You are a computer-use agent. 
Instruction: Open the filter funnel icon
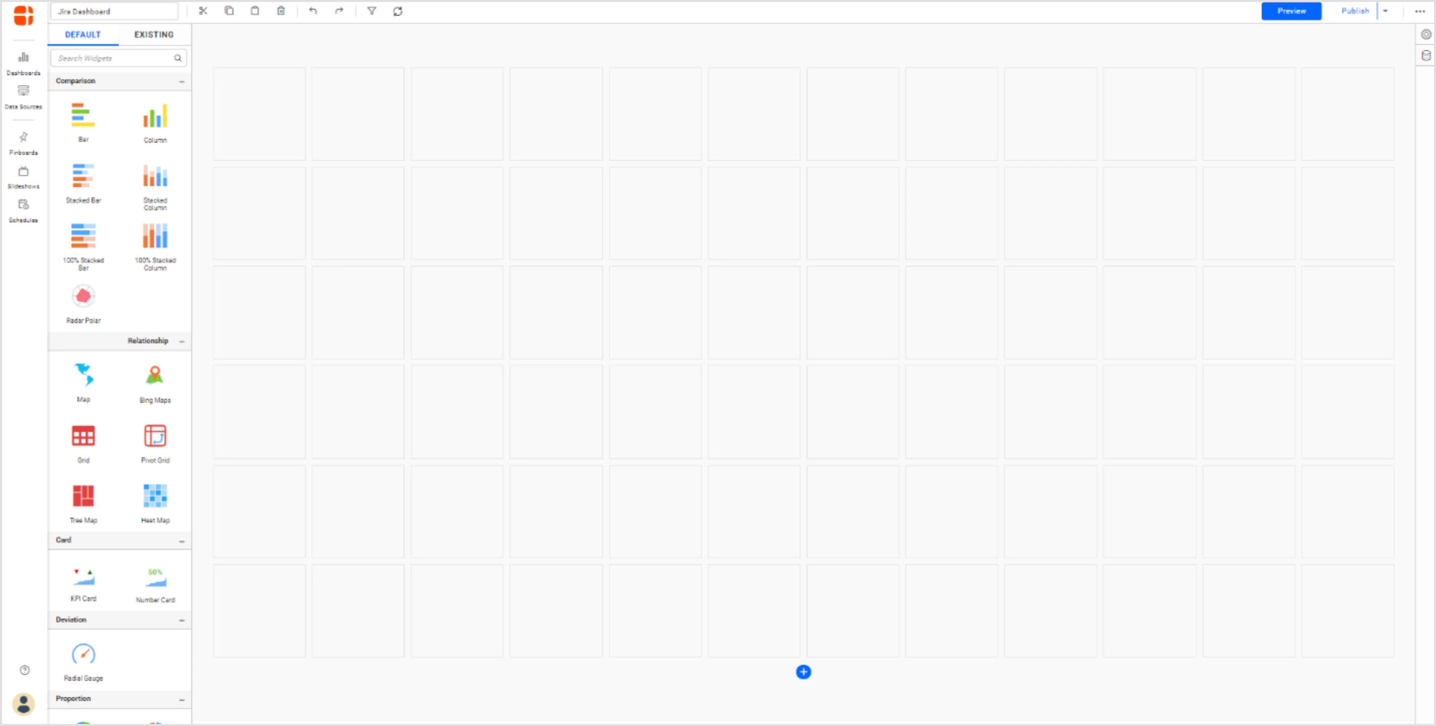tap(371, 11)
